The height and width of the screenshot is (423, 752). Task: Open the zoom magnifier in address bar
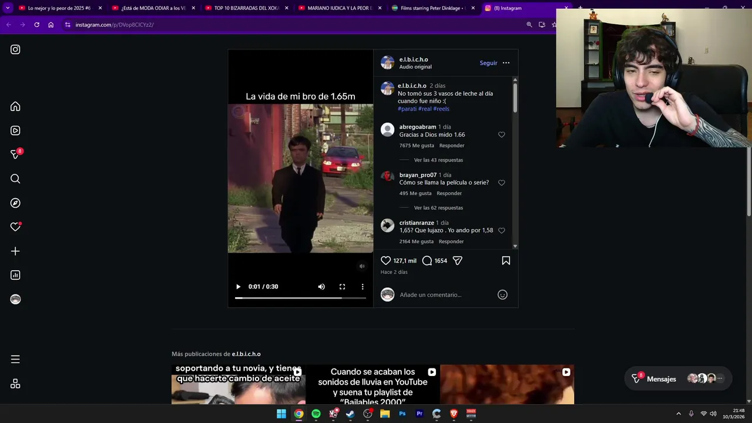tap(529, 25)
